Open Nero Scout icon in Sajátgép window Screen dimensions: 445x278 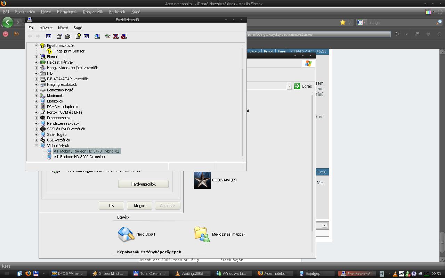126,234
